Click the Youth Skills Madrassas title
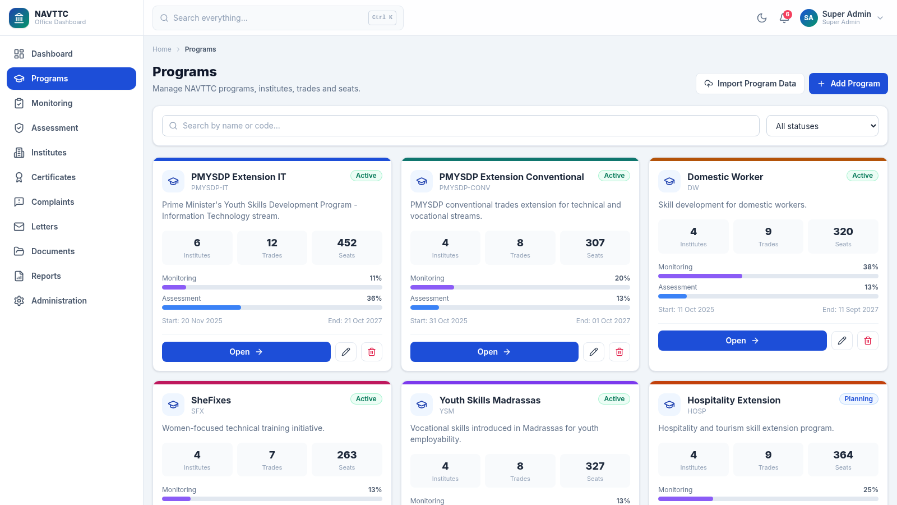This screenshot has height=505, width=897. click(x=490, y=400)
